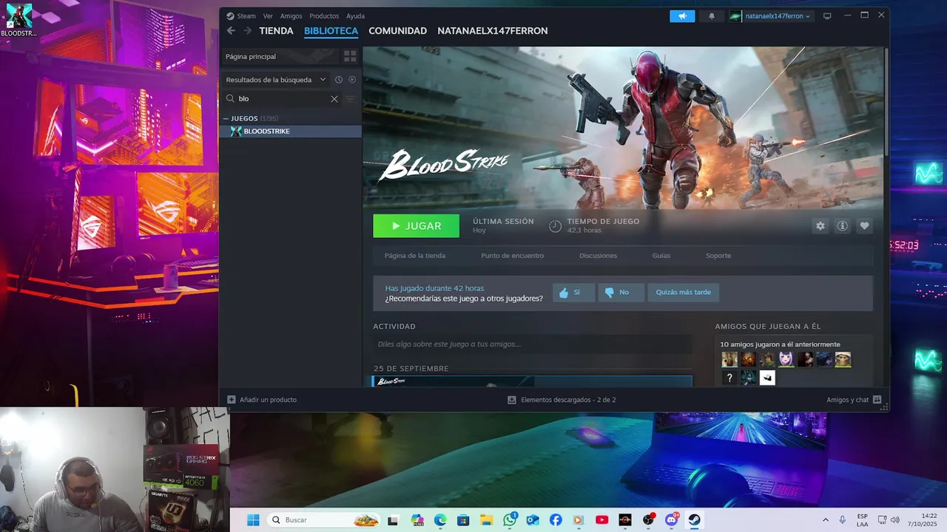The width and height of the screenshot is (947, 532).
Task: Open the advanced filter options icon
Action: pos(351,99)
